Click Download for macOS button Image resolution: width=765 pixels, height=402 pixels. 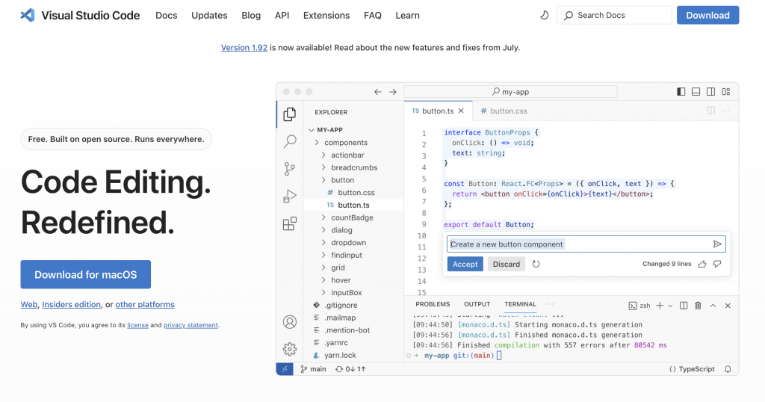85,274
